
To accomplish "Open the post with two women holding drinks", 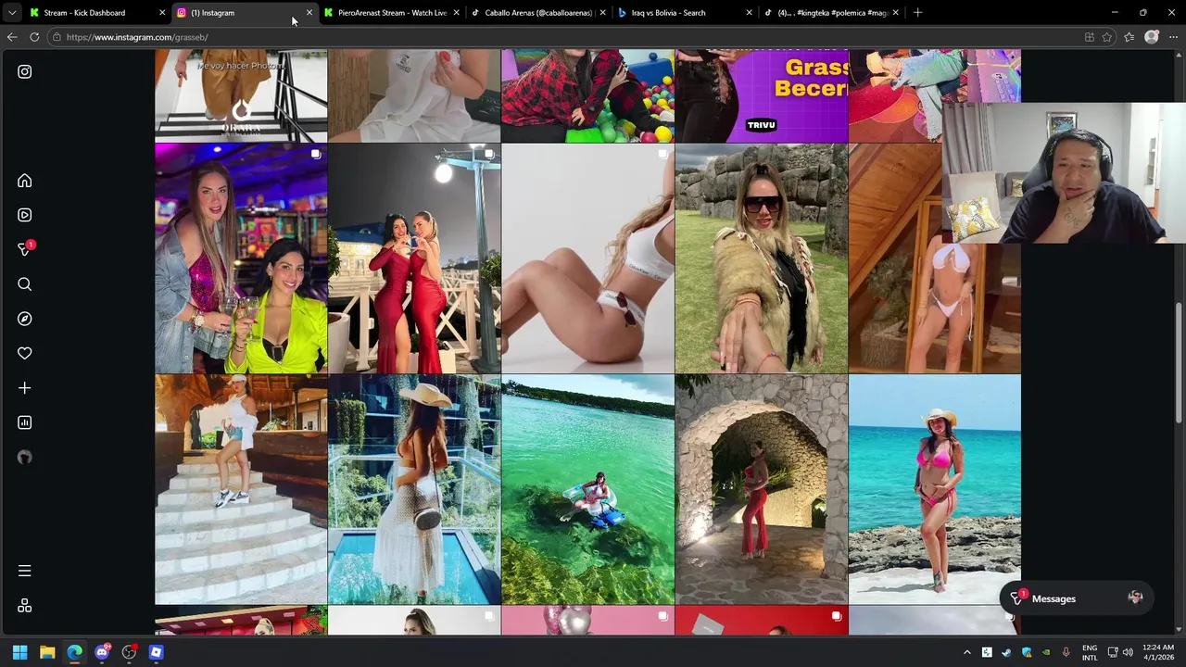I will coord(241,258).
